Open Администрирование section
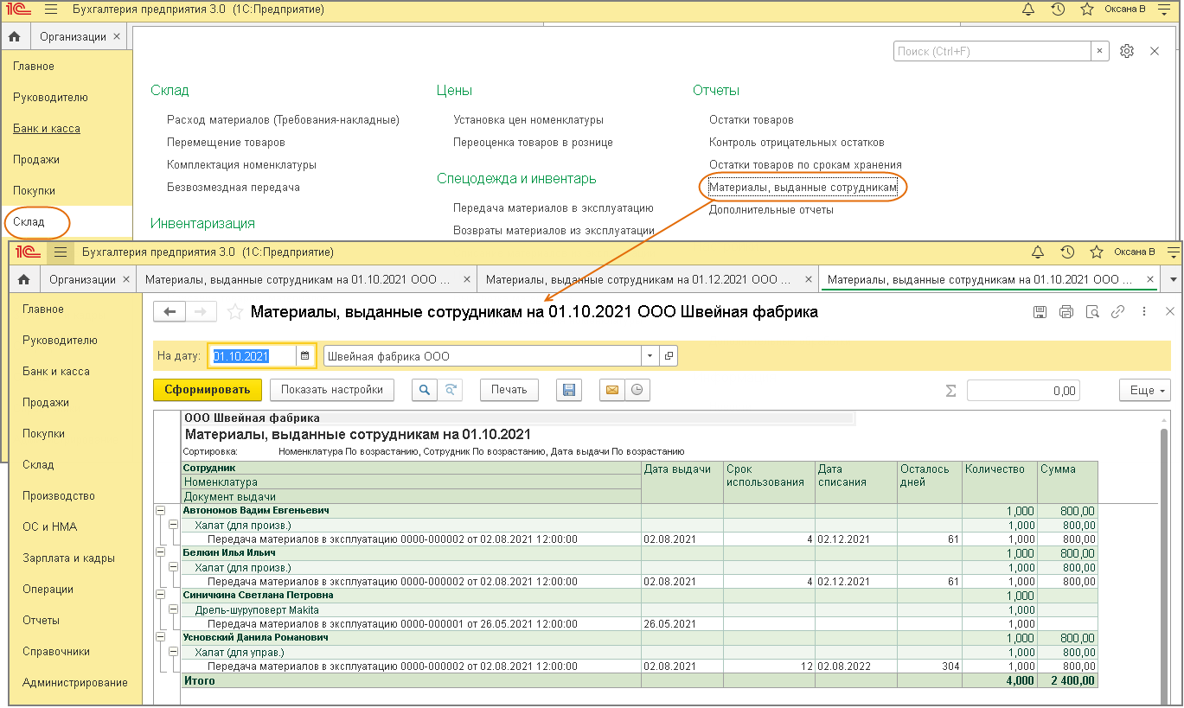Image resolution: width=1184 pixels, height=708 pixels. (x=75, y=683)
